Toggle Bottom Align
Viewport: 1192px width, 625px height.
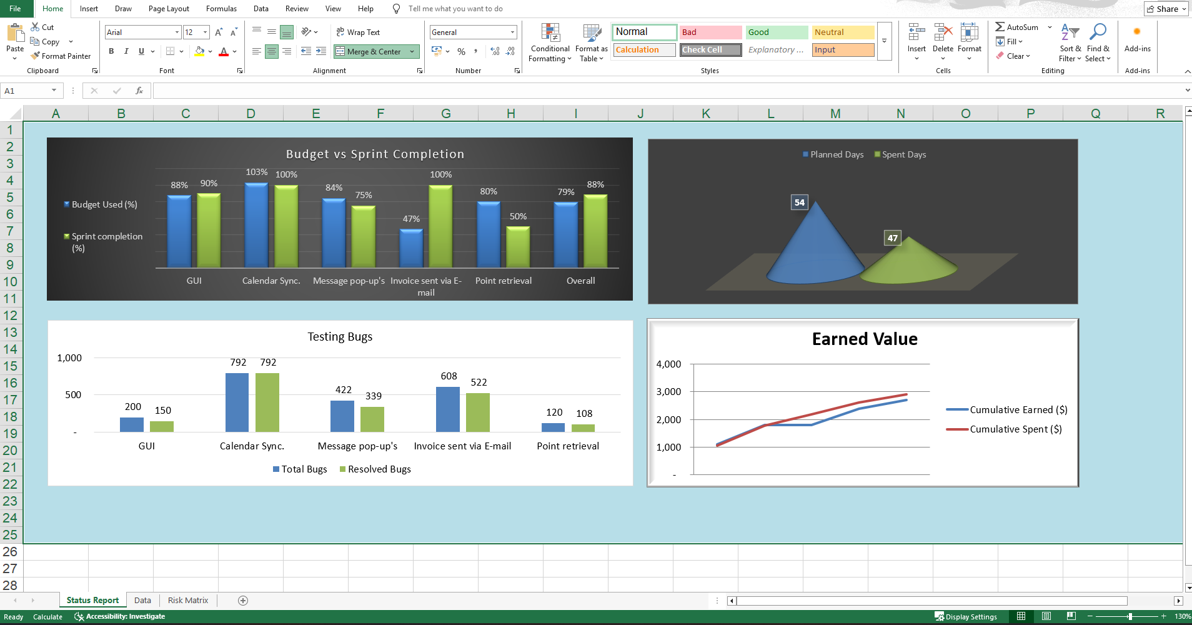click(x=287, y=32)
